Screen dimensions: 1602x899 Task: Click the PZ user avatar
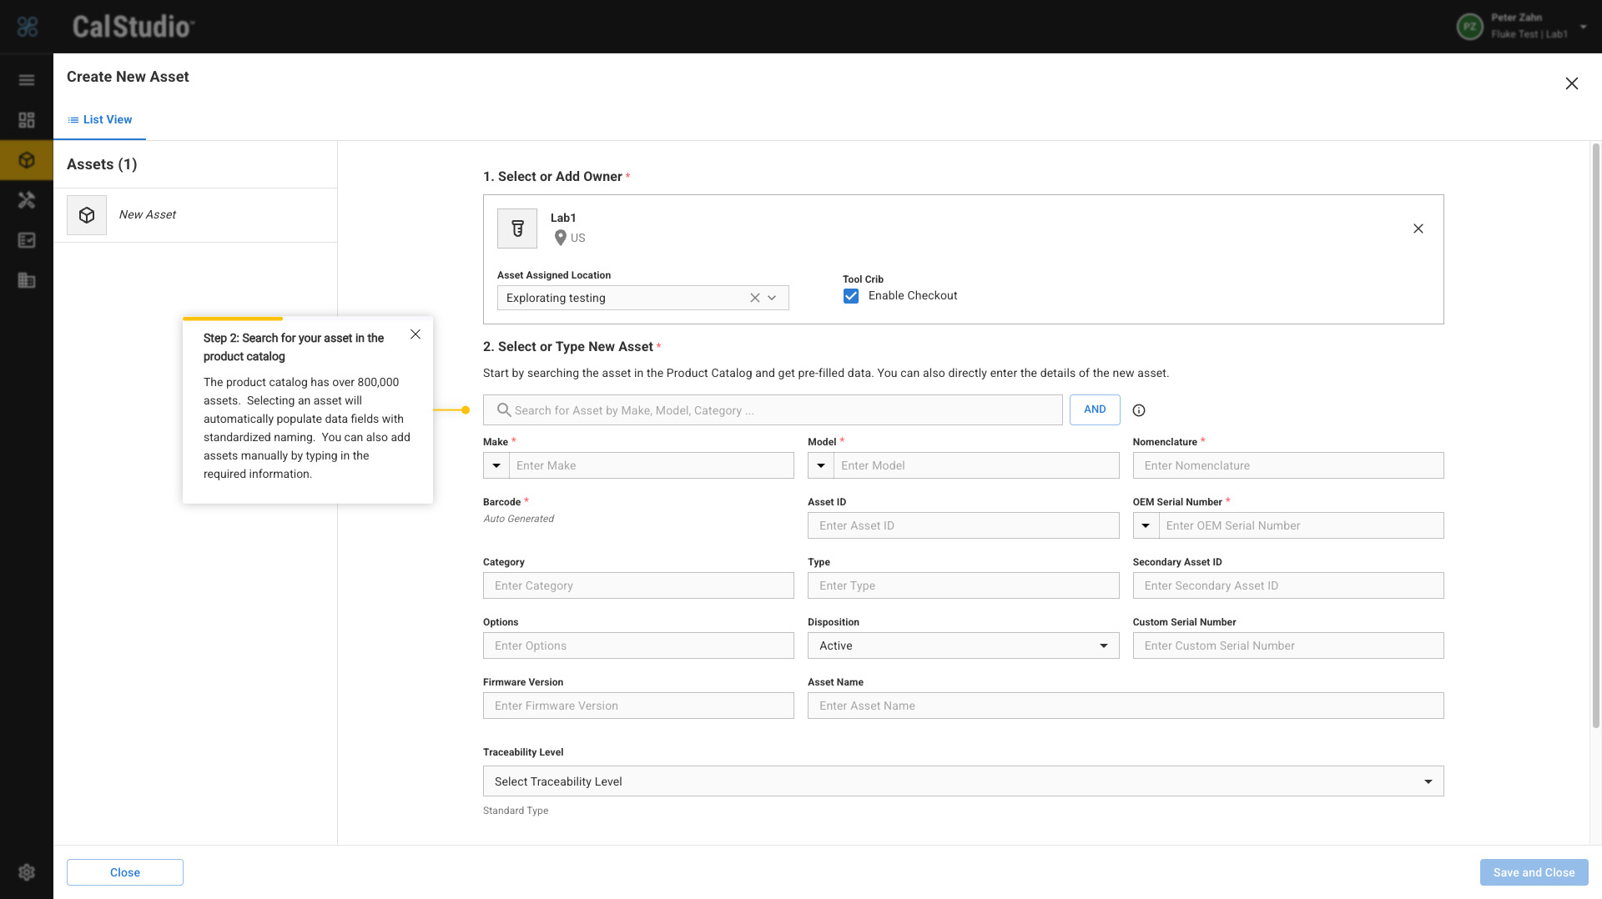point(1469,27)
